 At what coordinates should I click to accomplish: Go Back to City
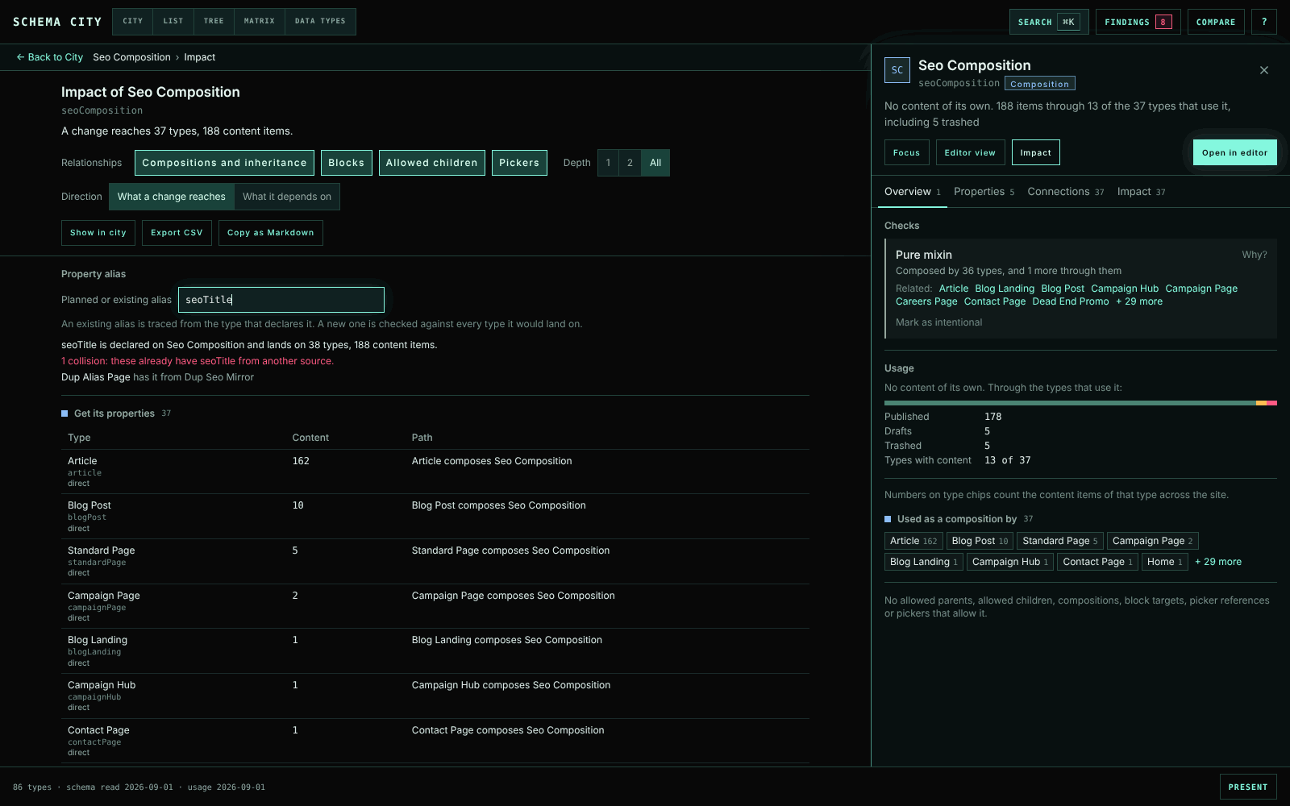tap(49, 57)
